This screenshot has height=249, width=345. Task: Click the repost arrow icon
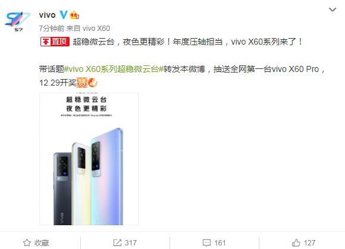point(117,242)
